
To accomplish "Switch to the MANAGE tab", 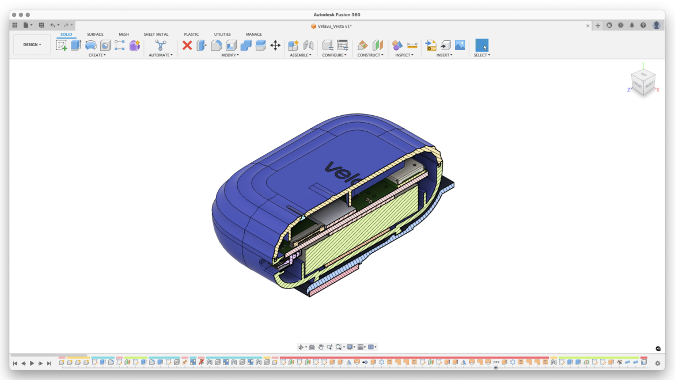I will point(254,34).
